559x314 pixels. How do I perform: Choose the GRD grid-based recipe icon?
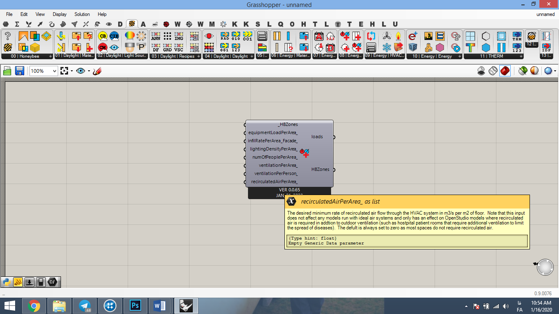pyautogui.click(x=167, y=47)
